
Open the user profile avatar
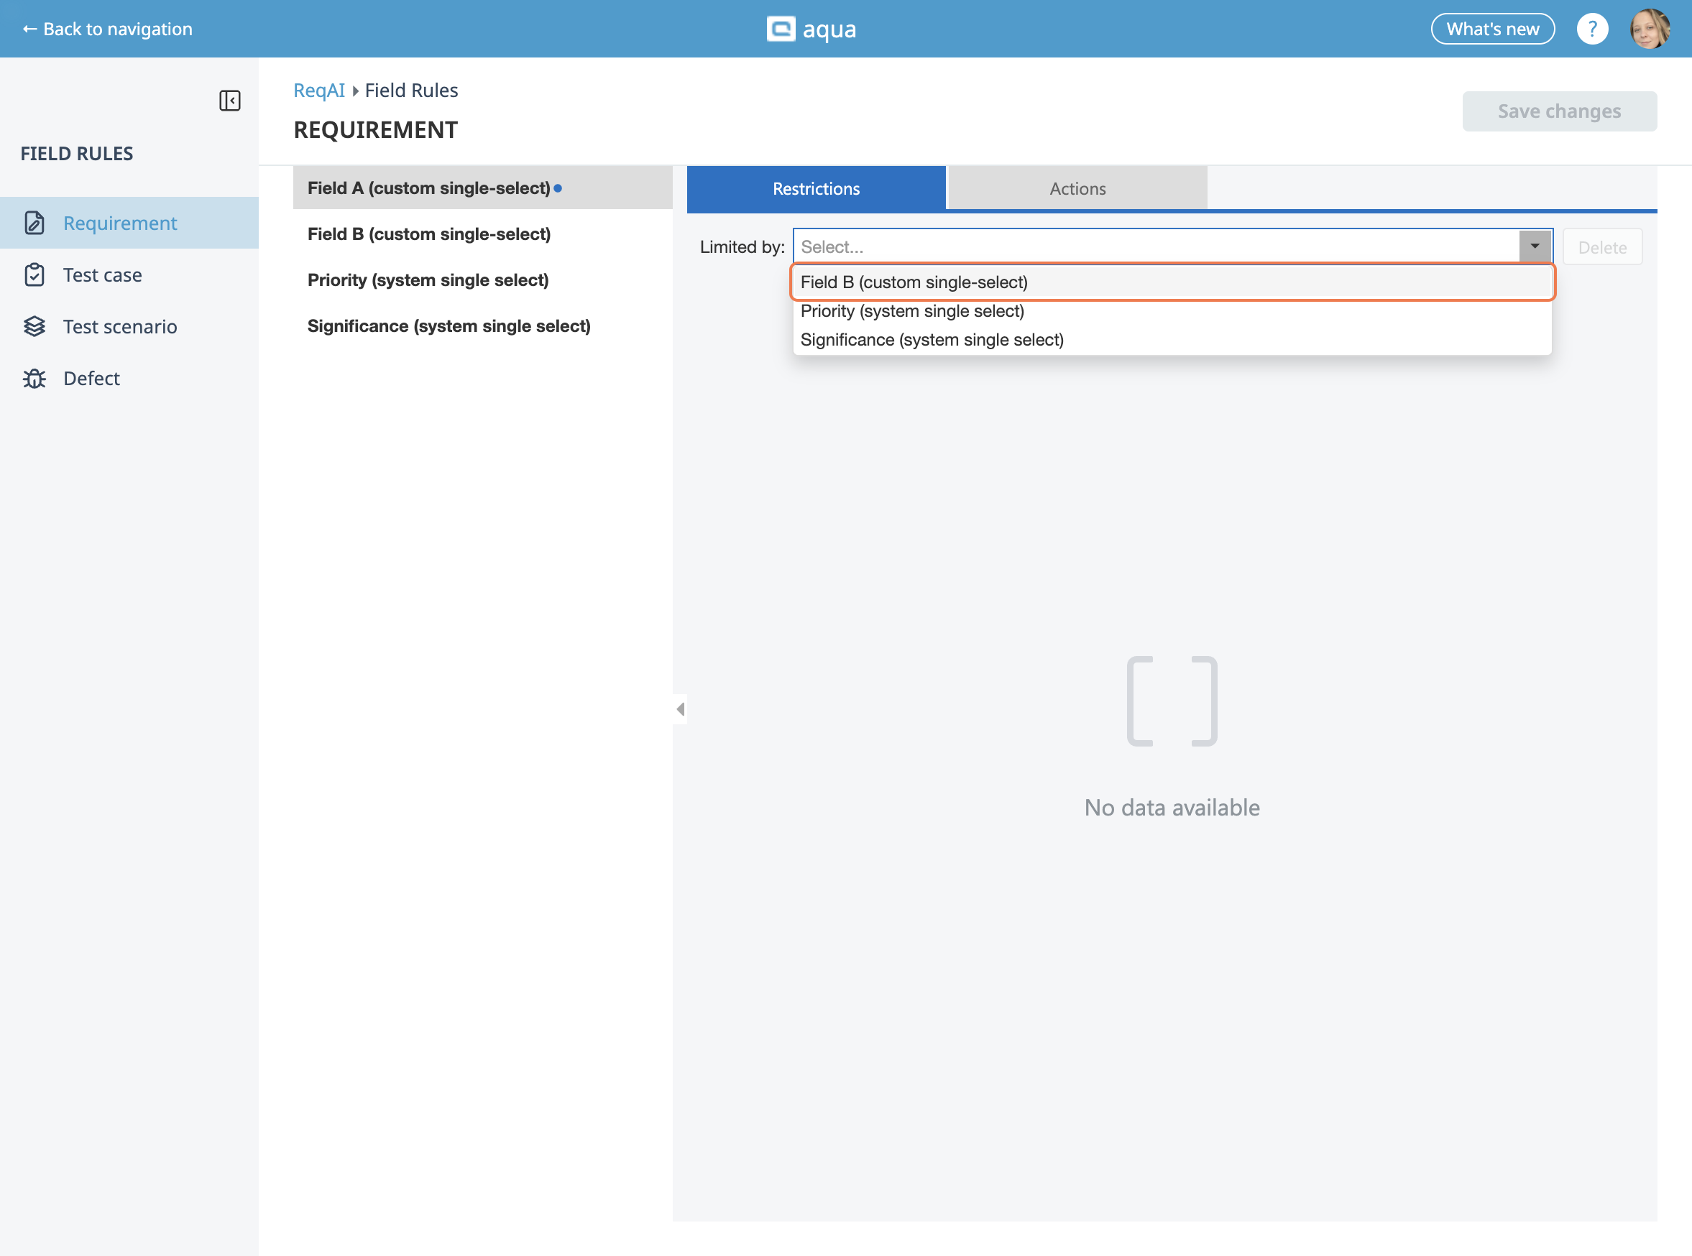(x=1649, y=29)
